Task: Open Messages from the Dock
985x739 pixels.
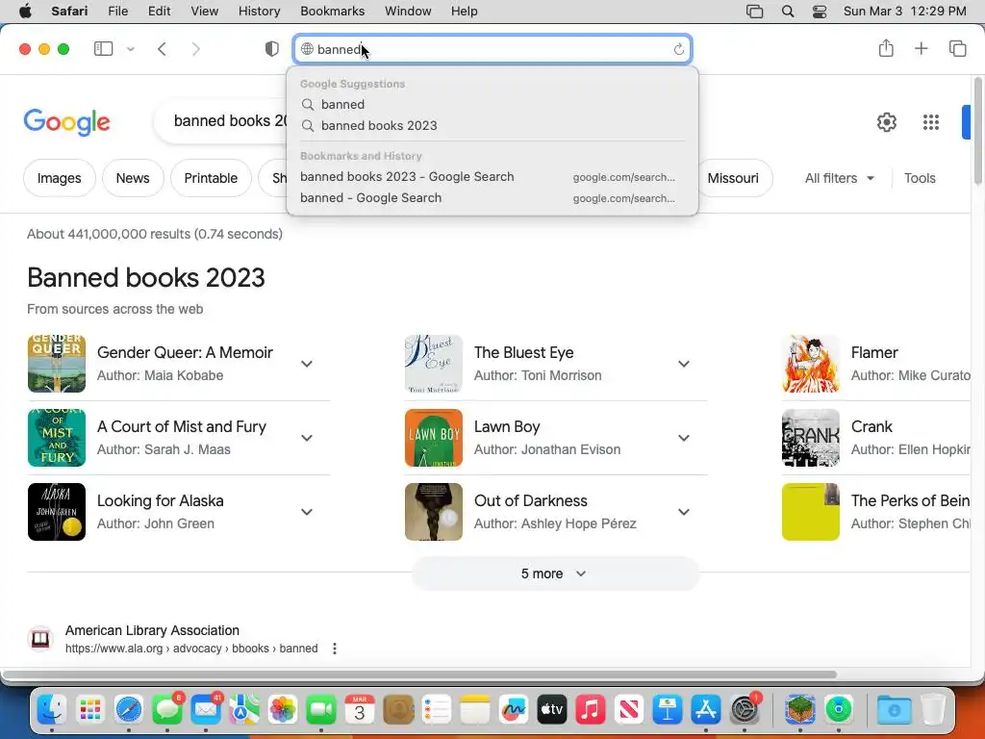Action: pyautogui.click(x=167, y=710)
